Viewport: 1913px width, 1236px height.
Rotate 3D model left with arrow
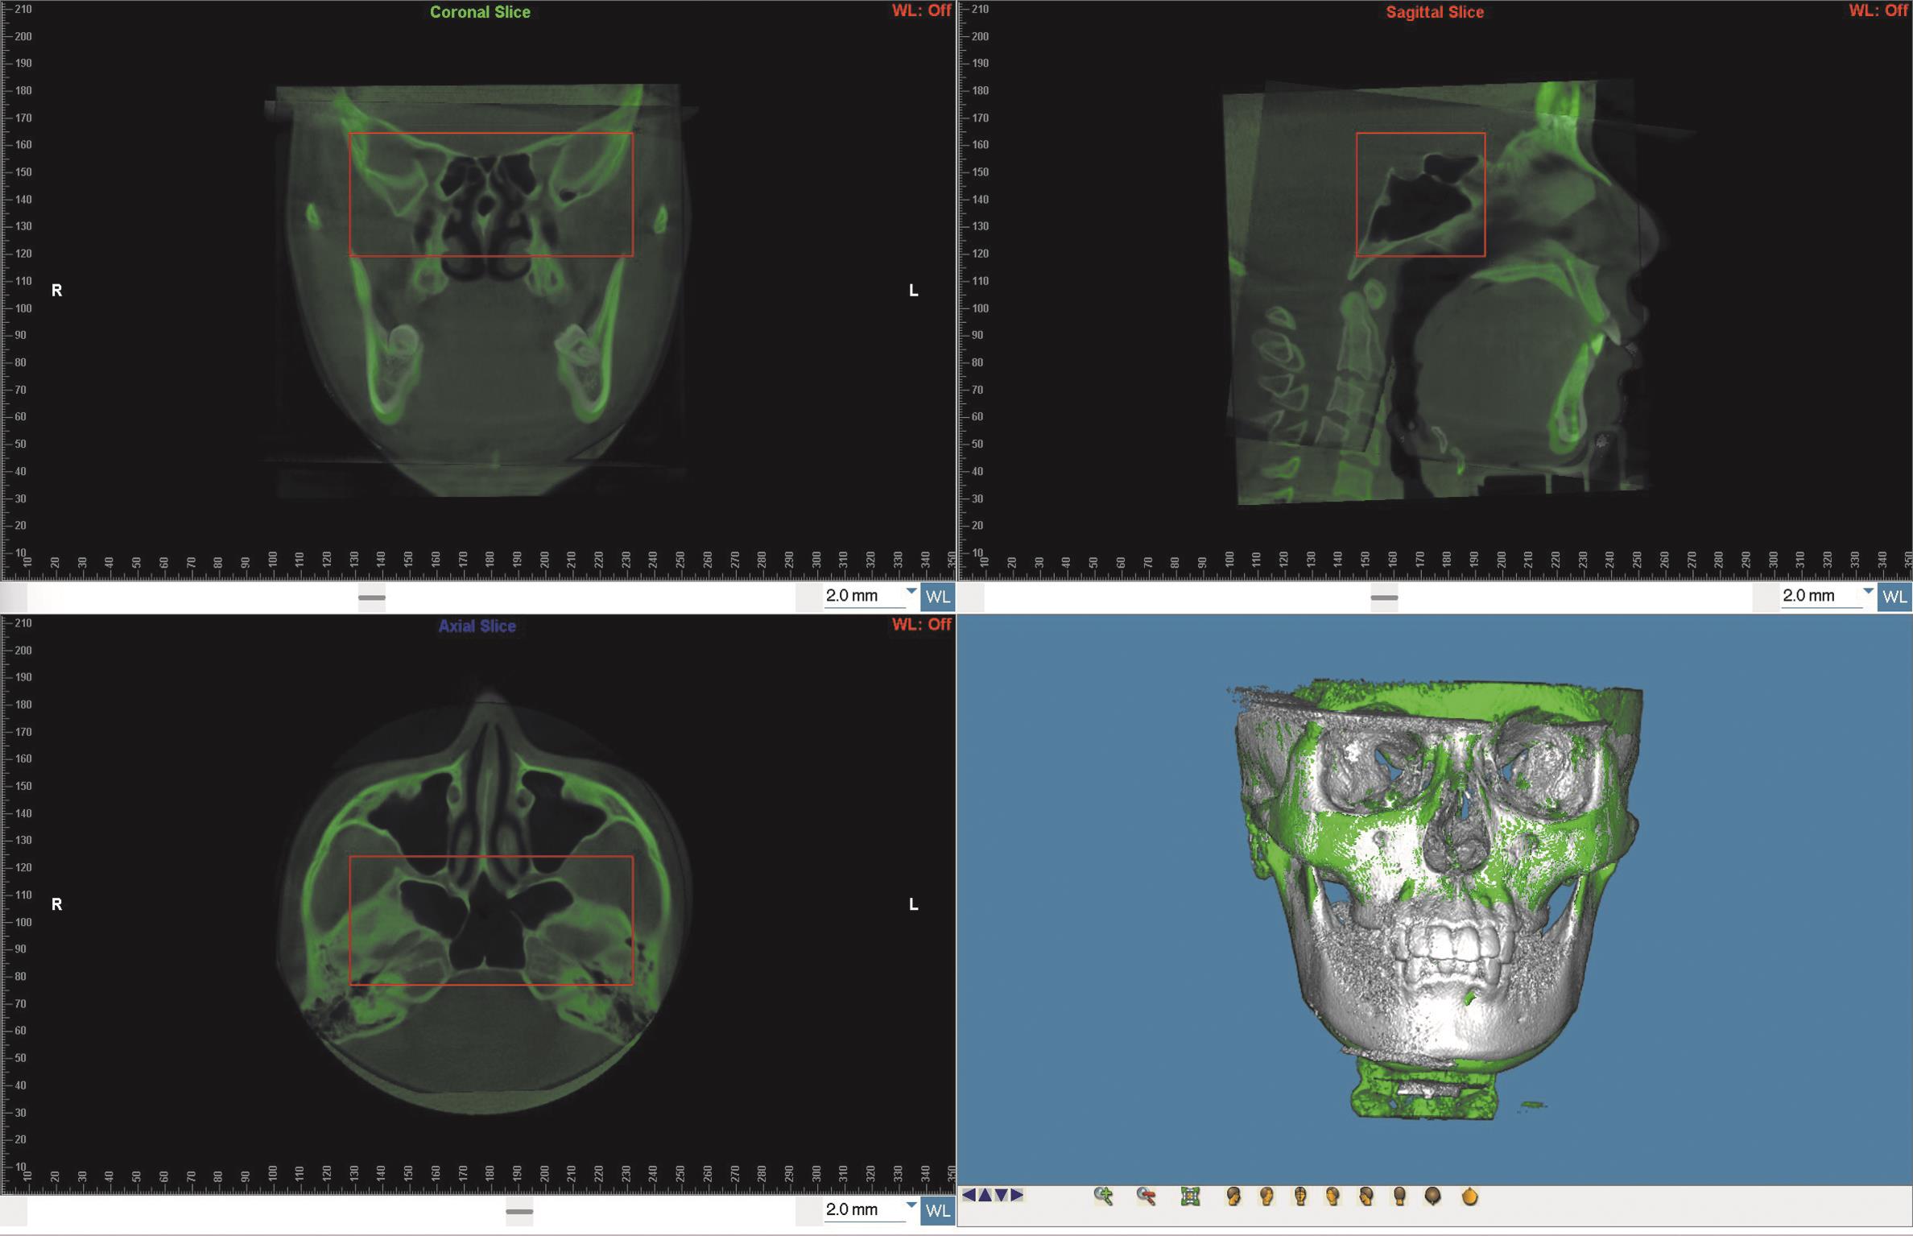click(969, 1195)
